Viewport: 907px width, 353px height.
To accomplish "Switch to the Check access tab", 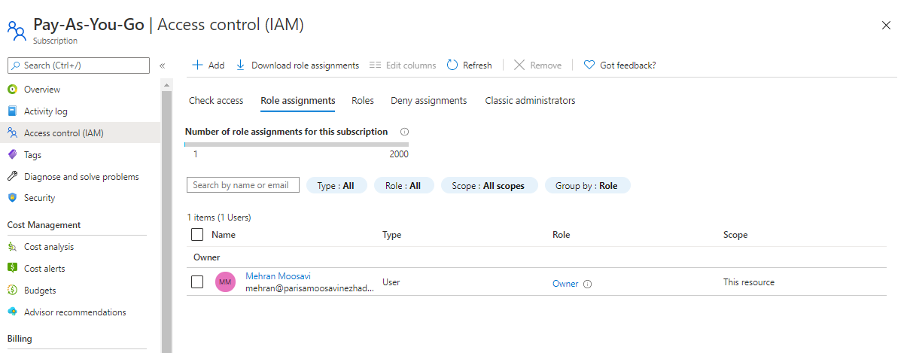I will (x=216, y=100).
